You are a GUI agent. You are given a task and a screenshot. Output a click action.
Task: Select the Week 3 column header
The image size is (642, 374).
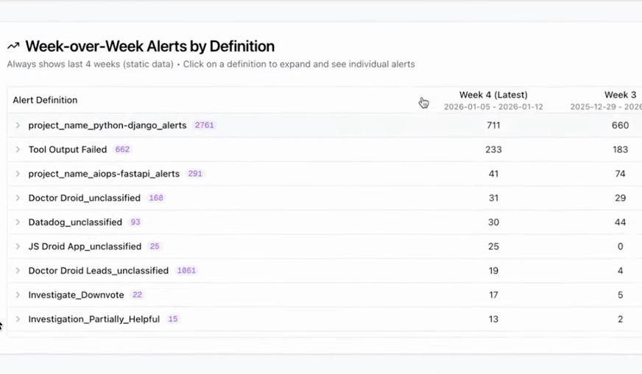click(x=620, y=95)
